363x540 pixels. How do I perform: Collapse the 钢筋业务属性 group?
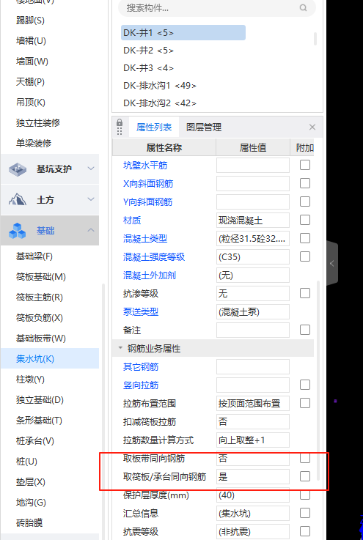click(120, 348)
